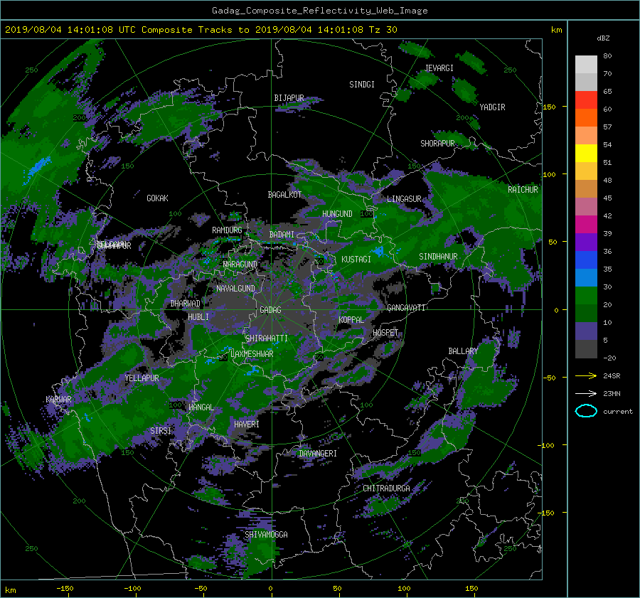
Task: Click the cyan 'current' ellipse legend symbol
Action: coord(586,411)
